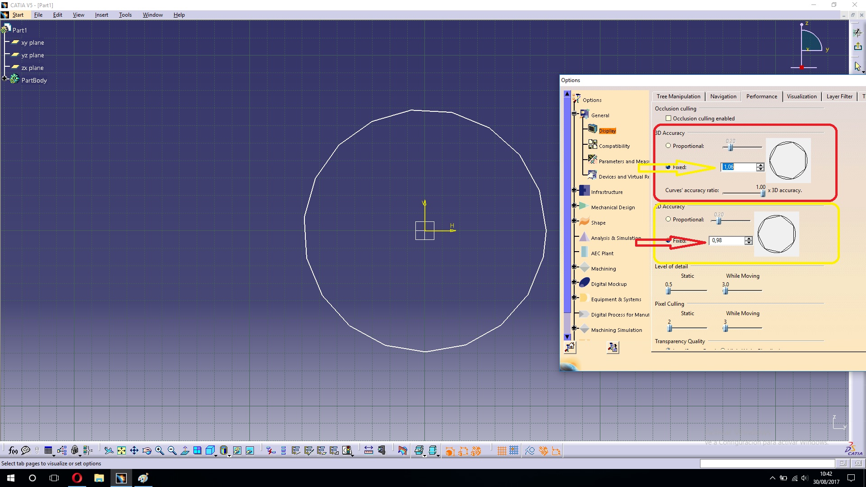Screen dimensions: 866x487
Task: Collapse the General category in Options
Action: (575, 114)
